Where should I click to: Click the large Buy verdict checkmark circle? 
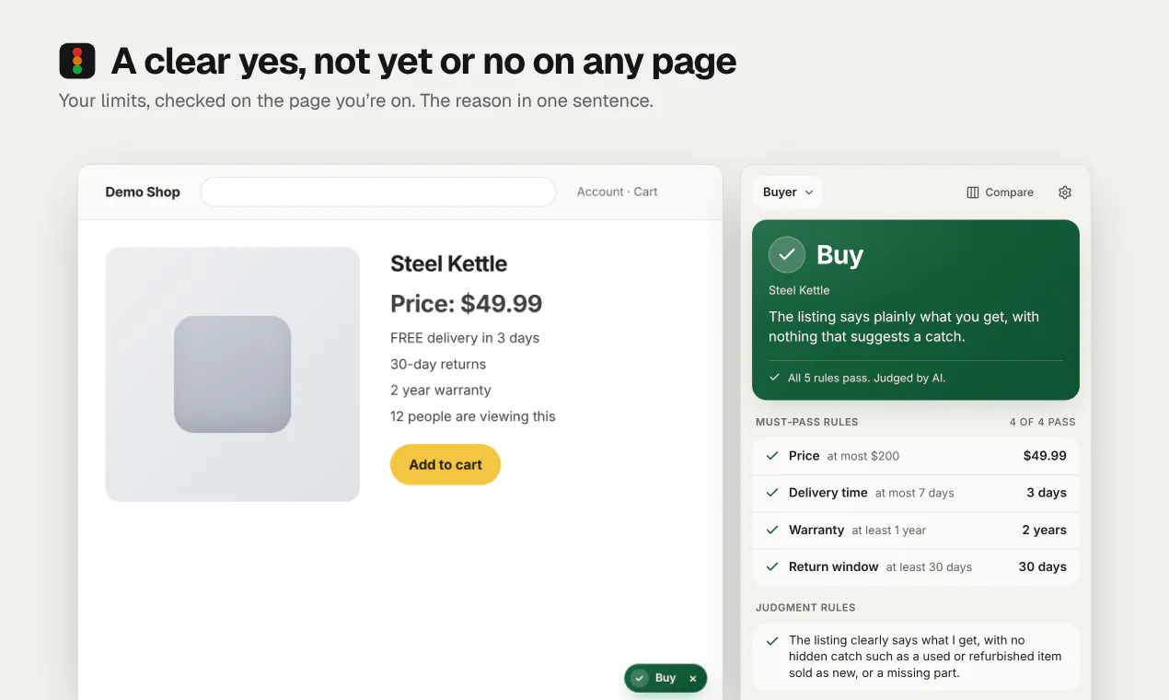787,254
